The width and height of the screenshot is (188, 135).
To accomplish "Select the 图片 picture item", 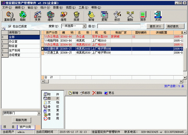I will pyautogui.click(x=51, y=98).
